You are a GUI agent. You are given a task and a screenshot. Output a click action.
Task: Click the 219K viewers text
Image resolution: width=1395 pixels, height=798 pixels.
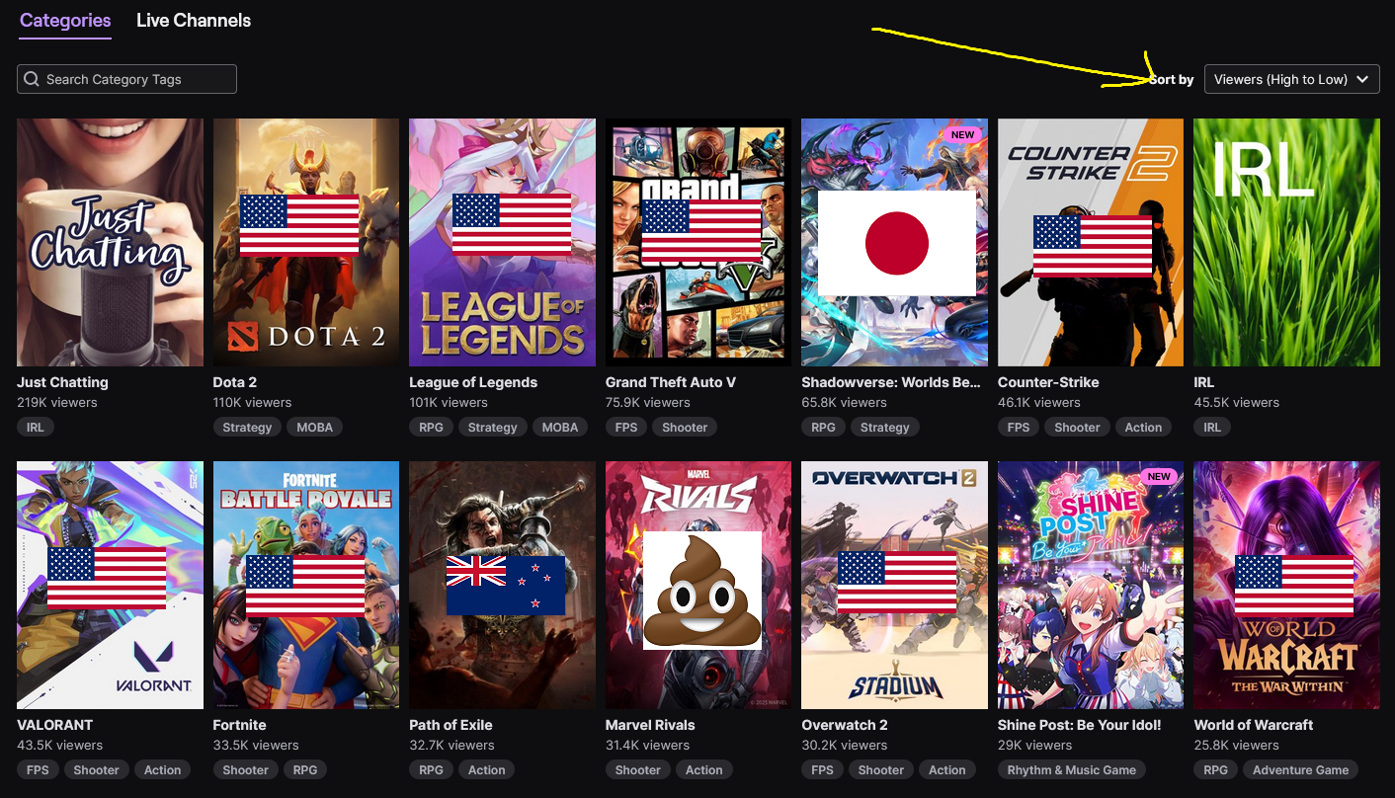coord(57,403)
